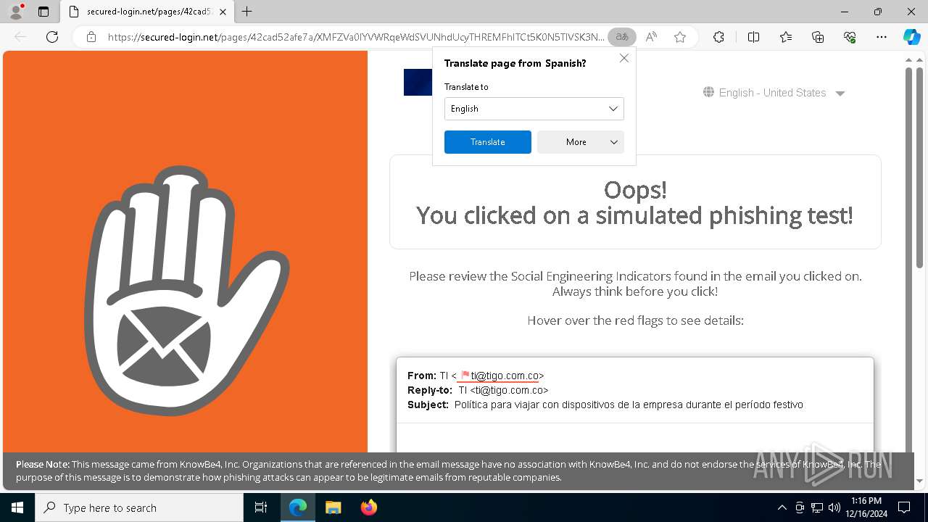Image resolution: width=928 pixels, height=522 pixels.
Task: Open Collections icon in toolbar
Action: click(x=818, y=37)
